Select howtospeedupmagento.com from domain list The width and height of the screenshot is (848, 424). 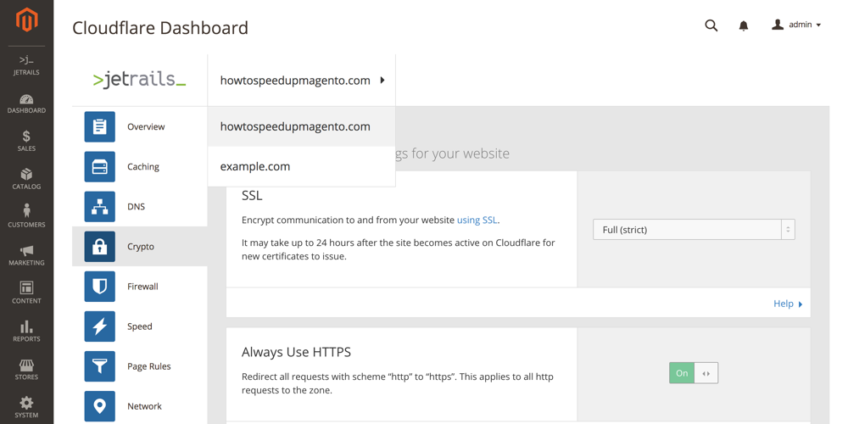(x=302, y=126)
